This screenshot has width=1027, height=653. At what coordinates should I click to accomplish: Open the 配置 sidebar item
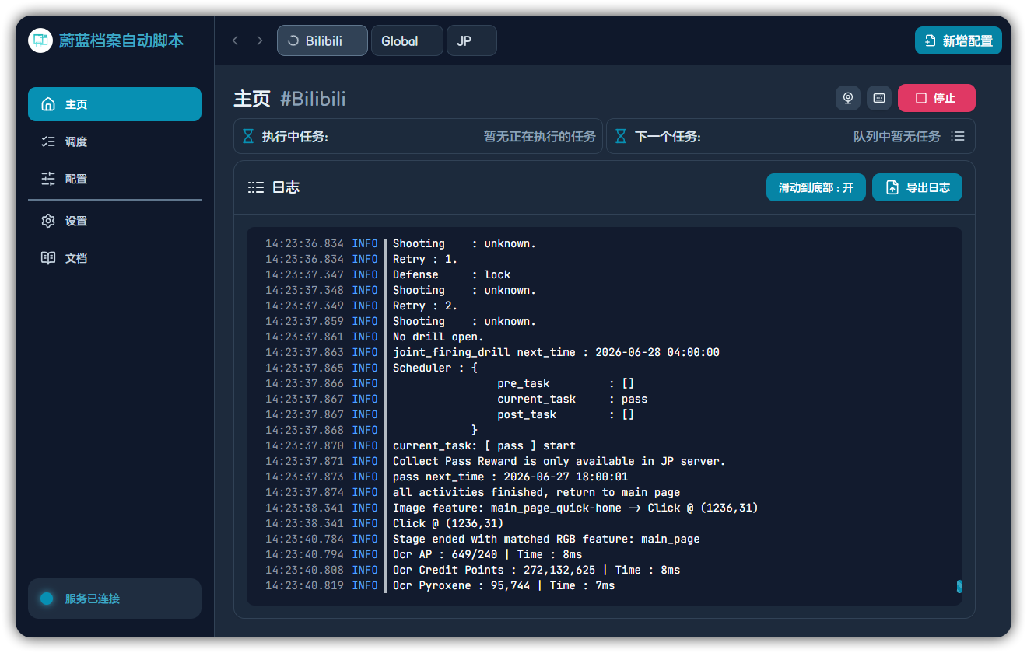(114, 179)
